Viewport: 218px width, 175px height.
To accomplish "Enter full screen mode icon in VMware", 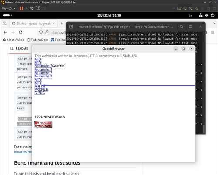I will click(x=38, y=8).
